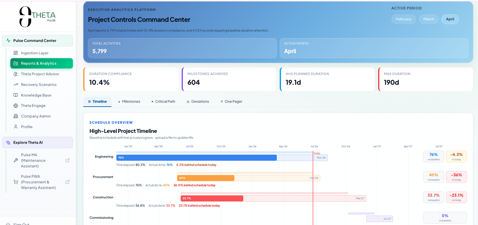The height and width of the screenshot is (225, 478).
Task: Click the Sign Out power icon
Action: coord(8,224)
